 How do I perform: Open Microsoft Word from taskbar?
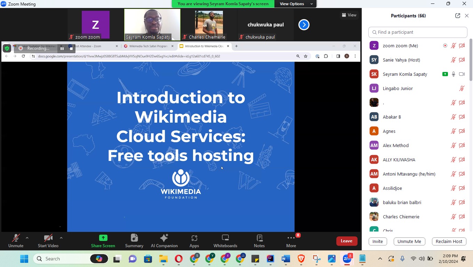point(286,259)
